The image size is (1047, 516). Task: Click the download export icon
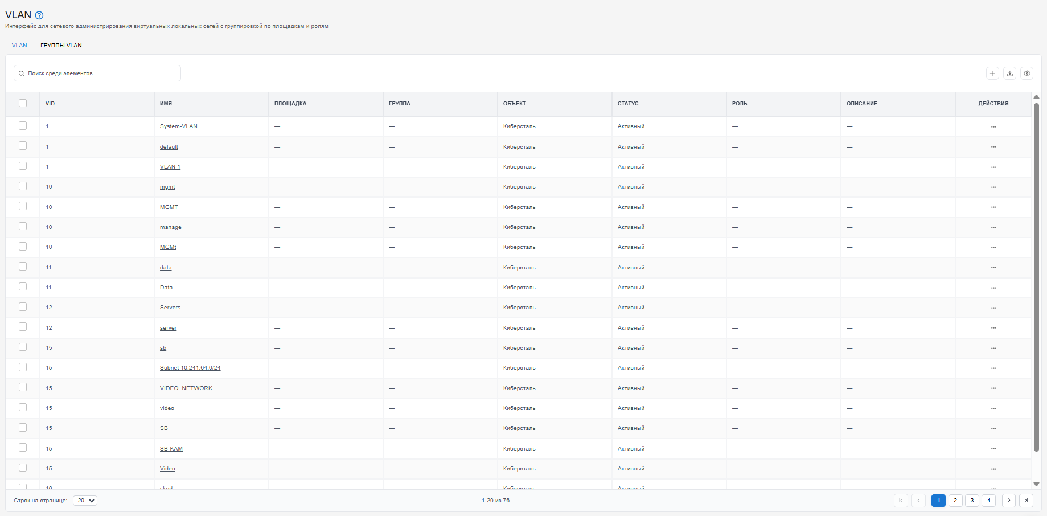(x=1010, y=73)
